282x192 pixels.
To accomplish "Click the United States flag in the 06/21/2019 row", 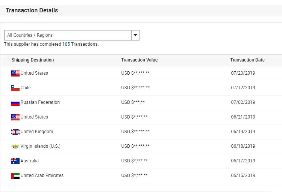I will (x=15, y=117).
